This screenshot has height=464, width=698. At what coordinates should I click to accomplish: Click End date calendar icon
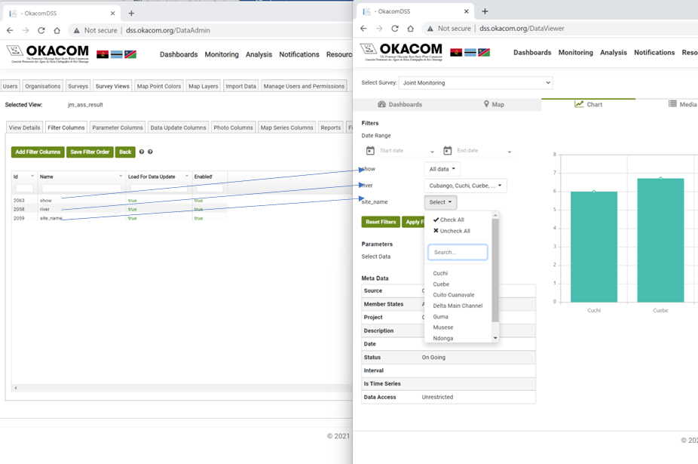(448, 151)
